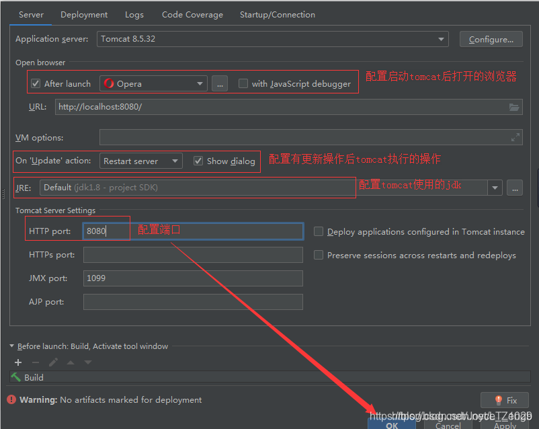Browse for URL using folder icon
The width and height of the screenshot is (539, 429).
coord(514,106)
